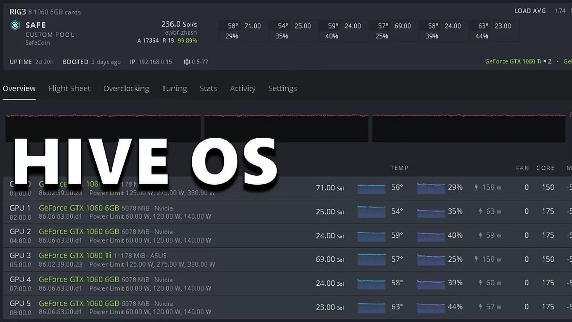Click GPU 1's GeForce GTX 1060 6GB name

[x=79, y=208]
